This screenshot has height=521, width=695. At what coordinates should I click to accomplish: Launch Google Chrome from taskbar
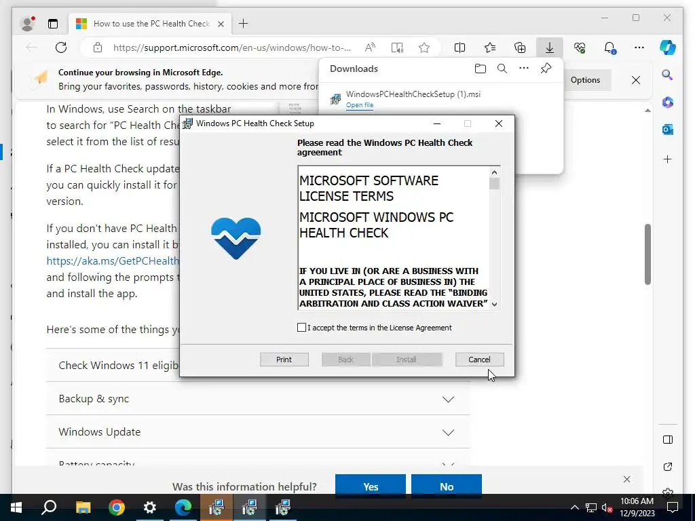[117, 507]
